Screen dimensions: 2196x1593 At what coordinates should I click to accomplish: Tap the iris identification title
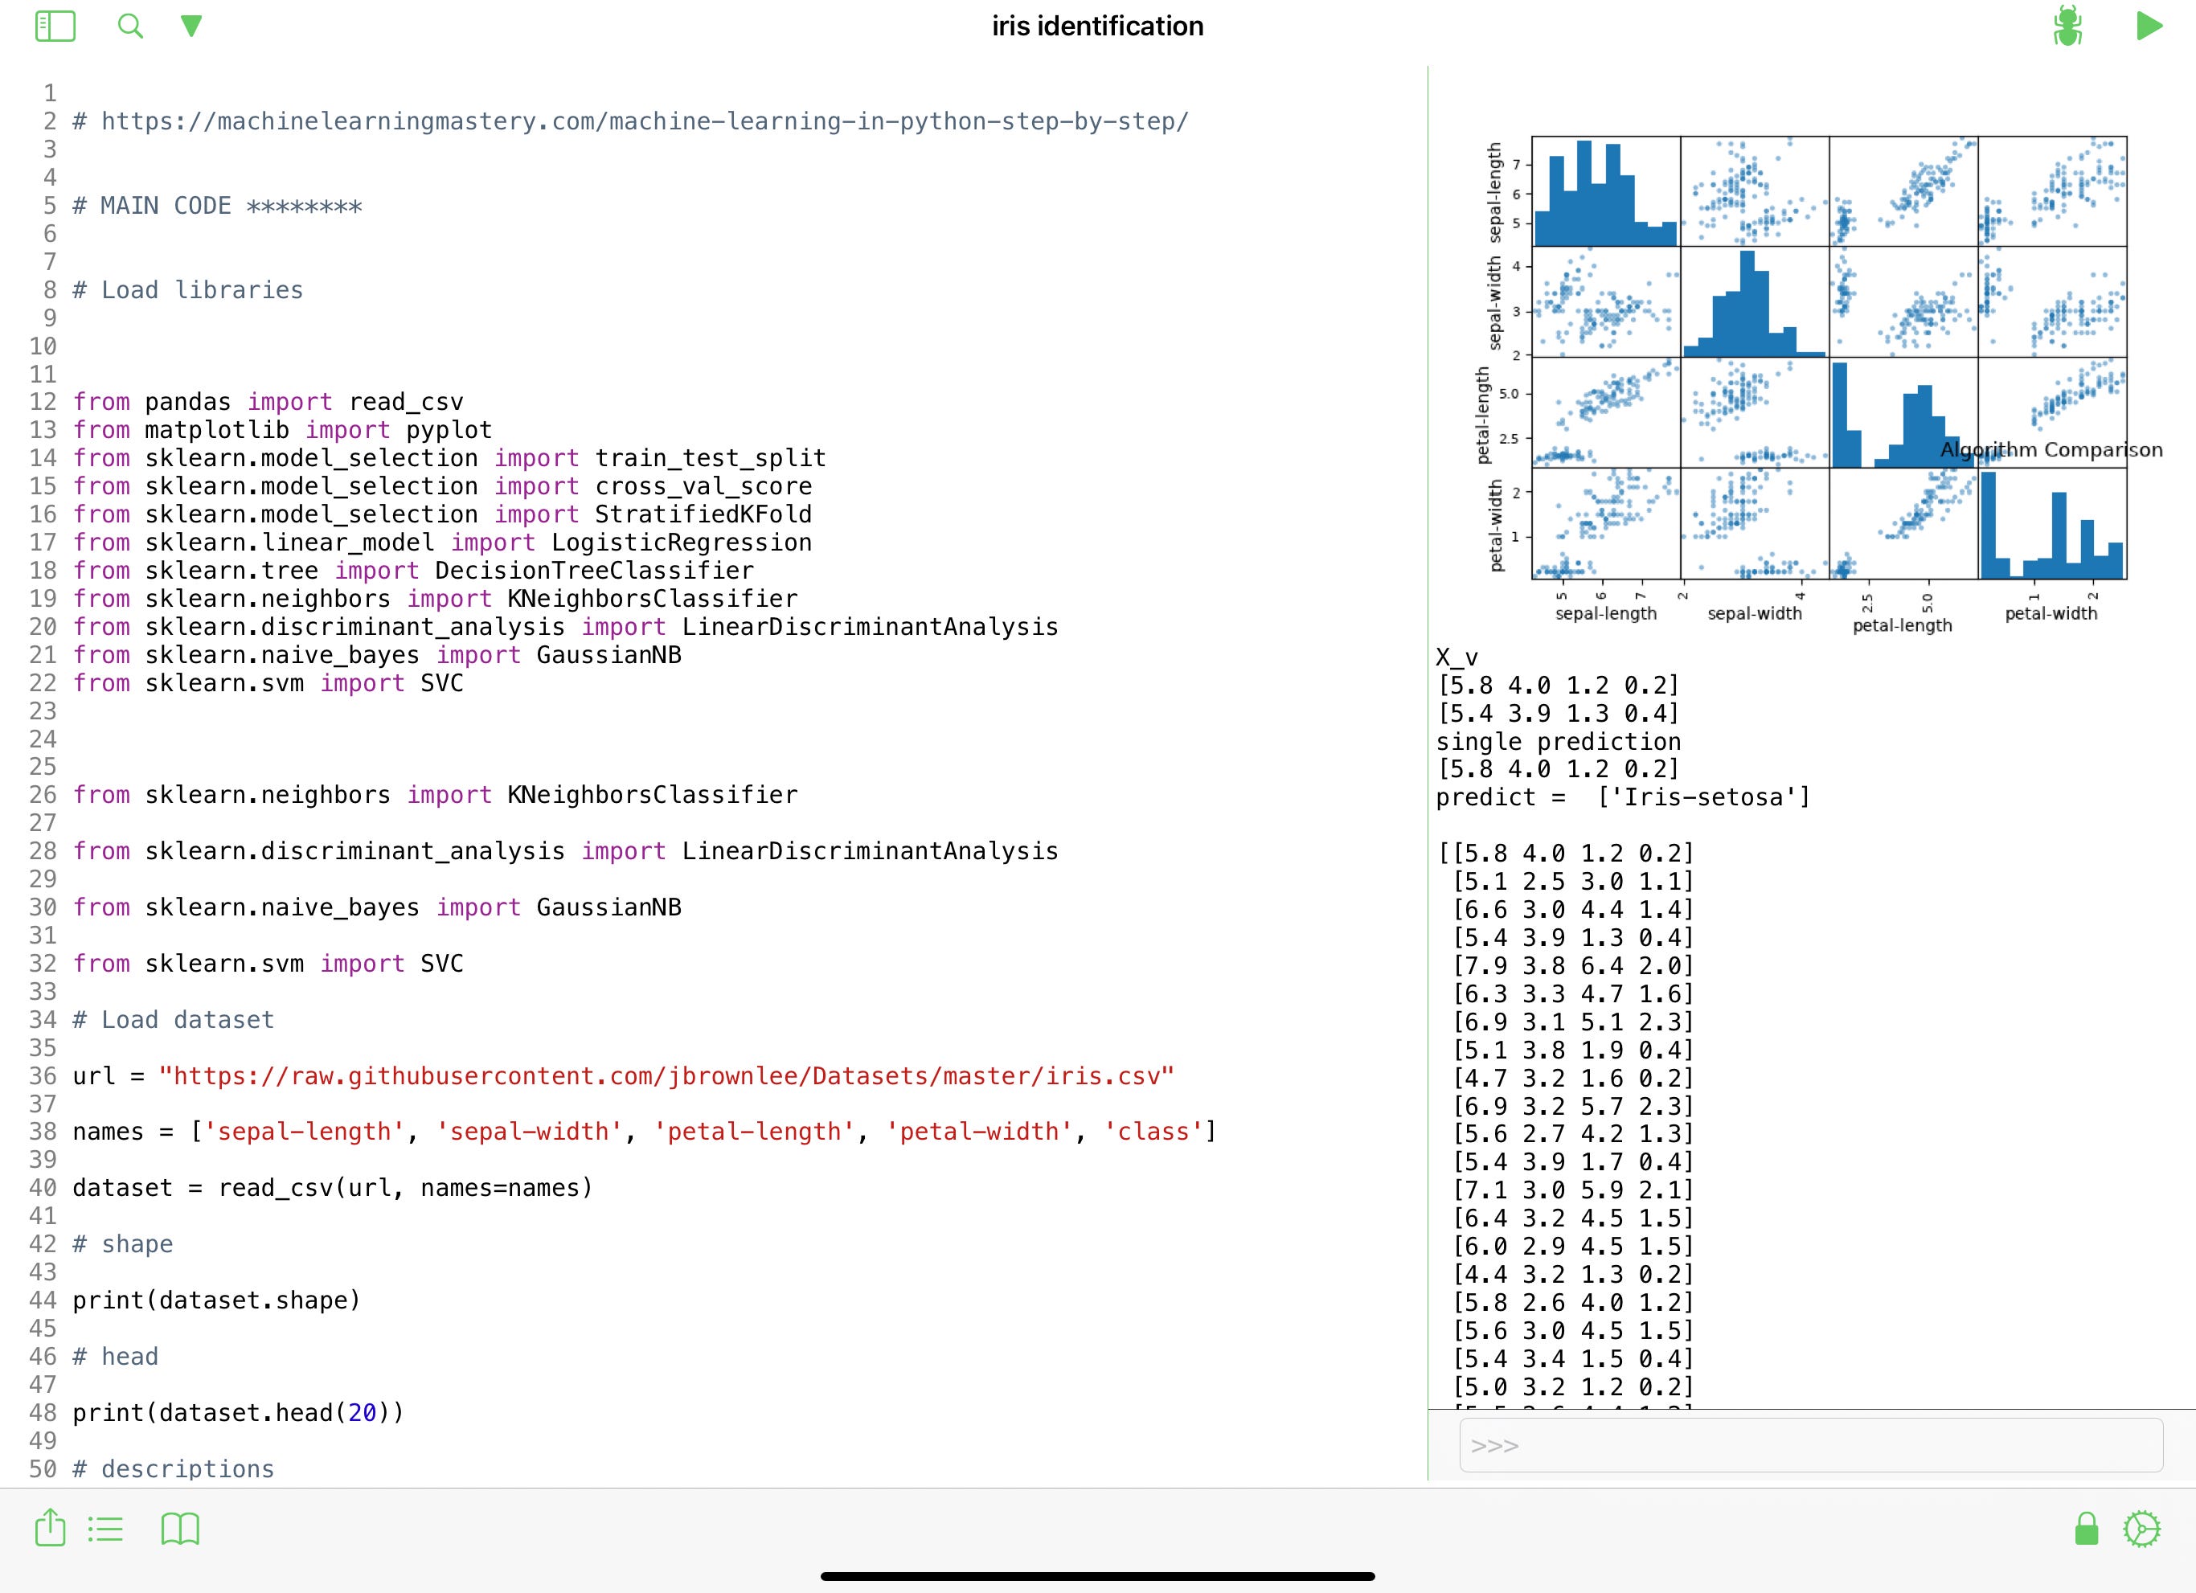tap(1097, 27)
